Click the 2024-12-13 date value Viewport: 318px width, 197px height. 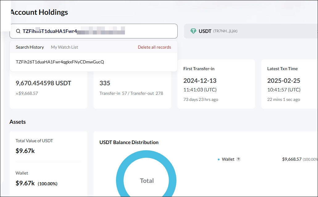200,81
